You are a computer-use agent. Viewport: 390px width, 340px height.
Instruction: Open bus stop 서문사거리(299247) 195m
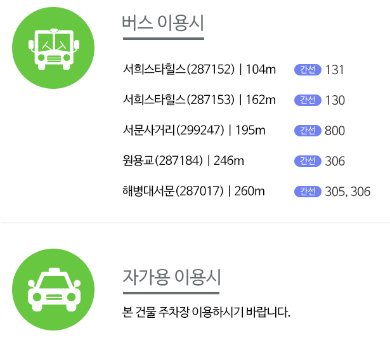pyautogui.click(x=194, y=130)
